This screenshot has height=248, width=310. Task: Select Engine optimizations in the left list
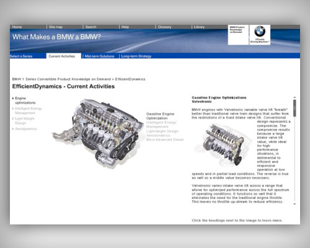(25, 100)
